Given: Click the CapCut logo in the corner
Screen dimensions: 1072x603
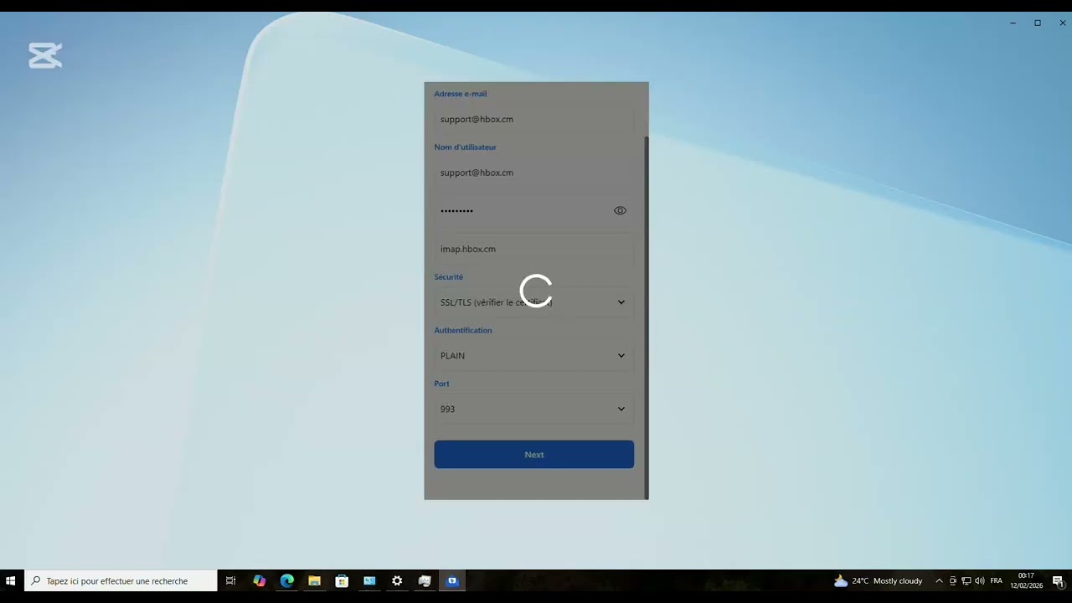Looking at the screenshot, I should (45, 56).
